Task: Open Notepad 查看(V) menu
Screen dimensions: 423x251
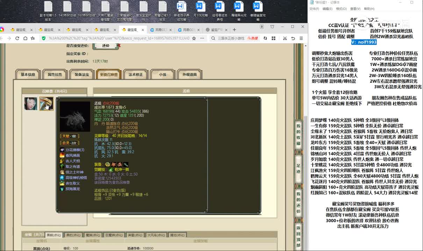Action: click(355, 9)
